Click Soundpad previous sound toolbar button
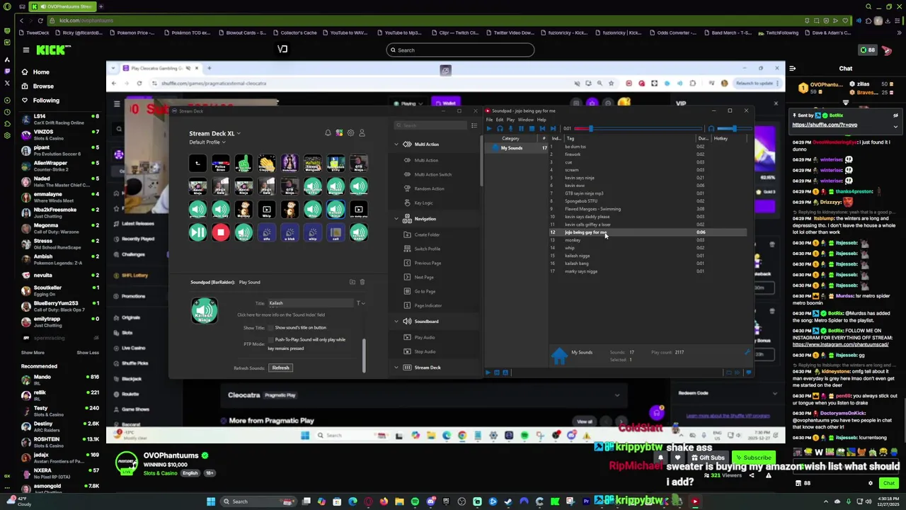The height and width of the screenshot is (510, 906). 543,128
